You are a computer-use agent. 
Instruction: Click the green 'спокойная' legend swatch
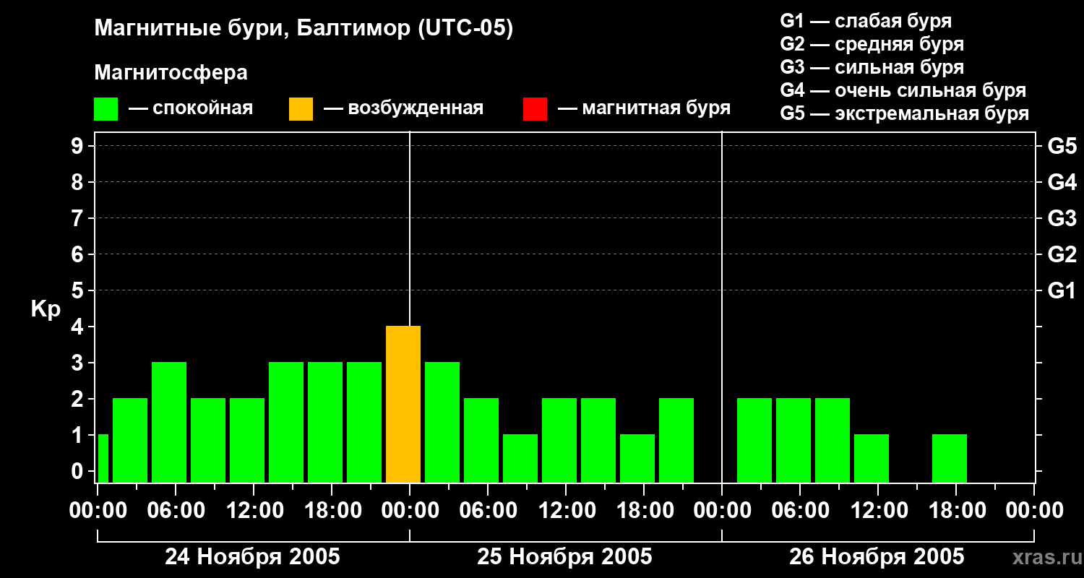pyautogui.click(x=106, y=109)
